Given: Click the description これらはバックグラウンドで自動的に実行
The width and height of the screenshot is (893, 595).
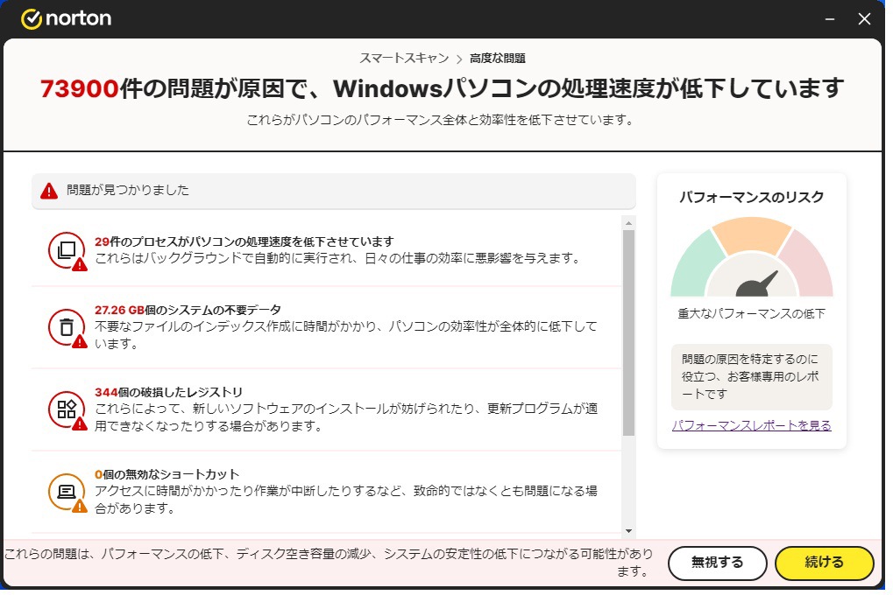Looking at the screenshot, I should 337,258.
